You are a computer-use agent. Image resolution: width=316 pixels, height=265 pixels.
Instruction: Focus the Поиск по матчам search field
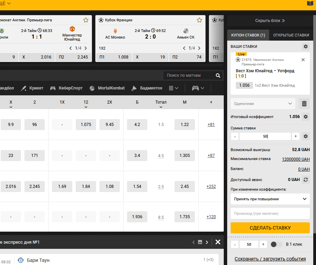point(190,75)
